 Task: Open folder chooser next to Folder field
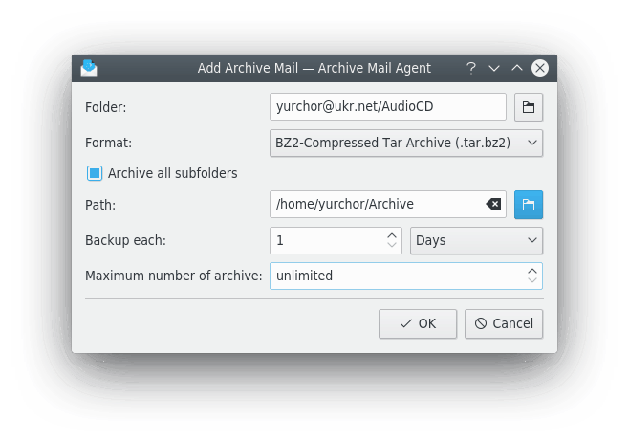tap(529, 107)
